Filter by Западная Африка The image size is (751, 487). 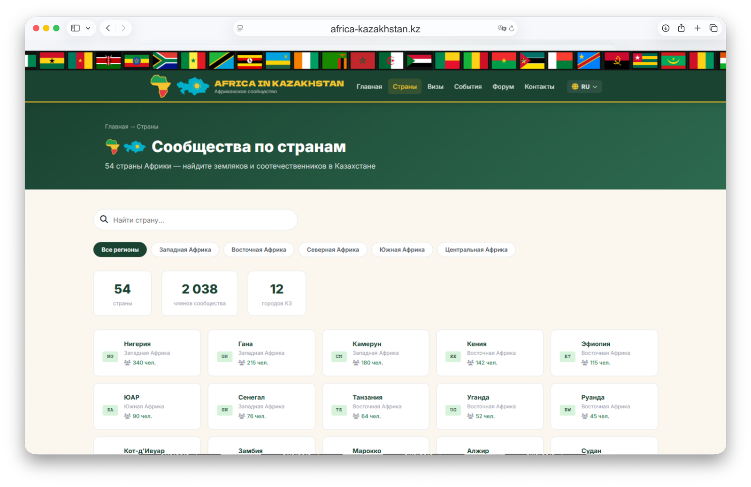point(185,250)
